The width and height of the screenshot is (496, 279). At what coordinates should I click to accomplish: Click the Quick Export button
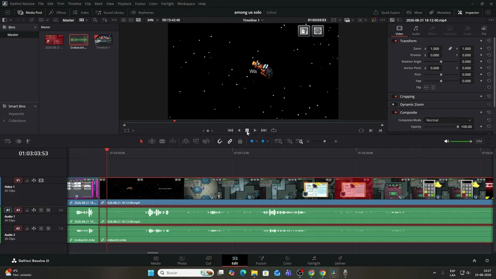[x=386, y=12]
